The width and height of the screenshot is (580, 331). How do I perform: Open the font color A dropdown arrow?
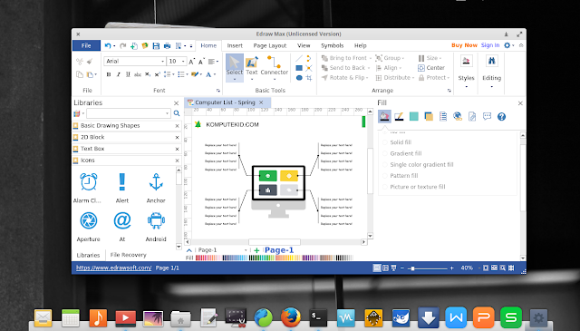click(215, 74)
